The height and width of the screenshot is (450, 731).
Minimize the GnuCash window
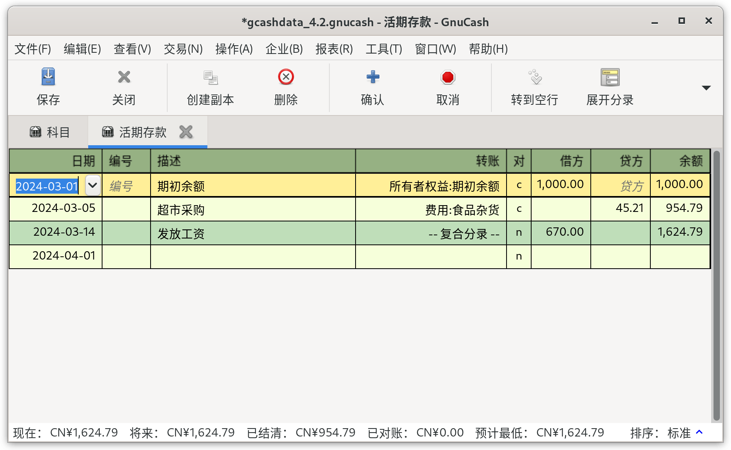[x=655, y=22]
